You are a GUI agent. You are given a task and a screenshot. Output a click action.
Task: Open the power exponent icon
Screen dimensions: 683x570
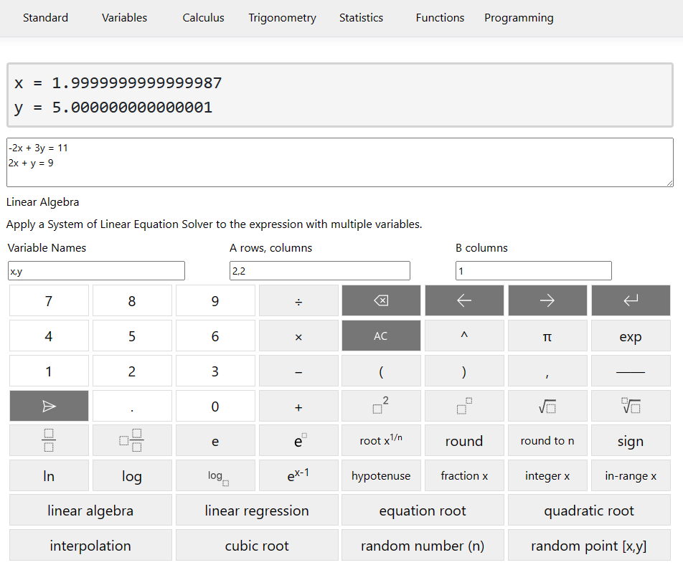click(464, 405)
